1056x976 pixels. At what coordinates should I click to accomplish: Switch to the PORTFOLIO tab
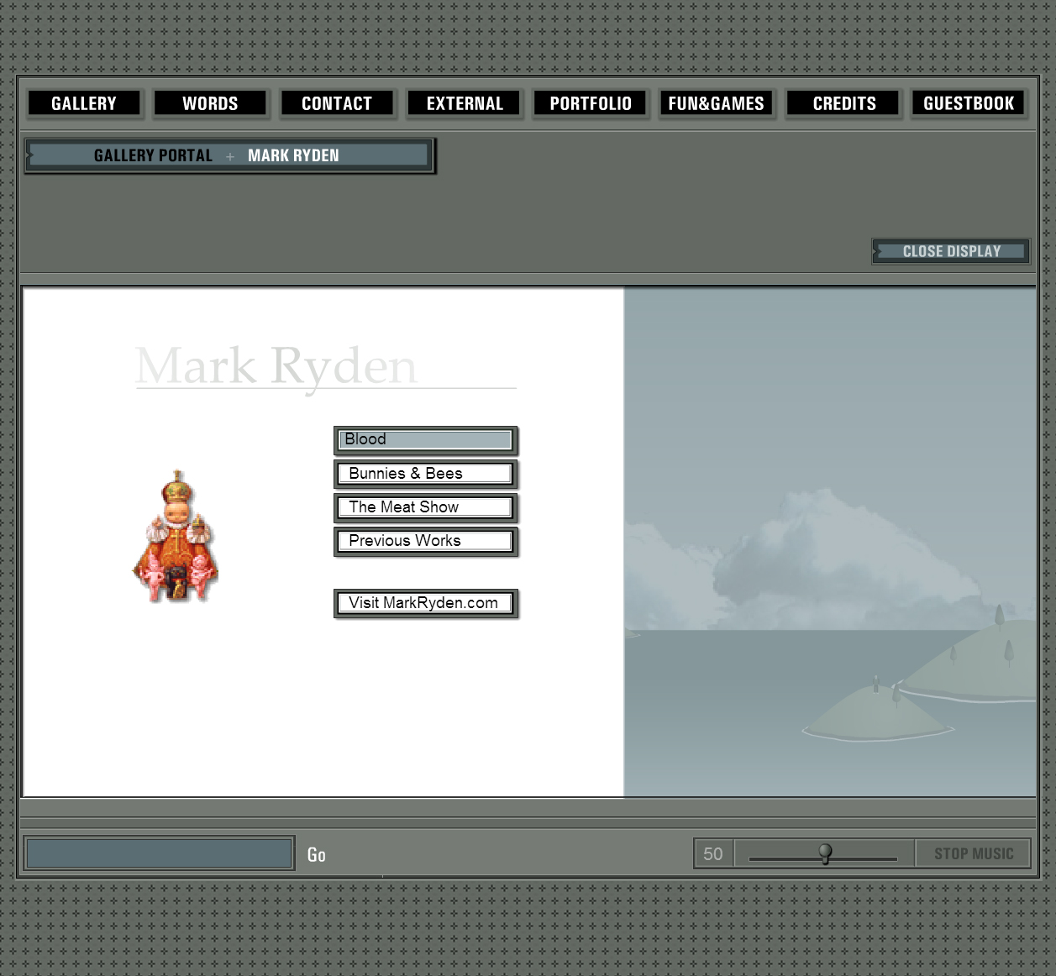pos(591,103)
